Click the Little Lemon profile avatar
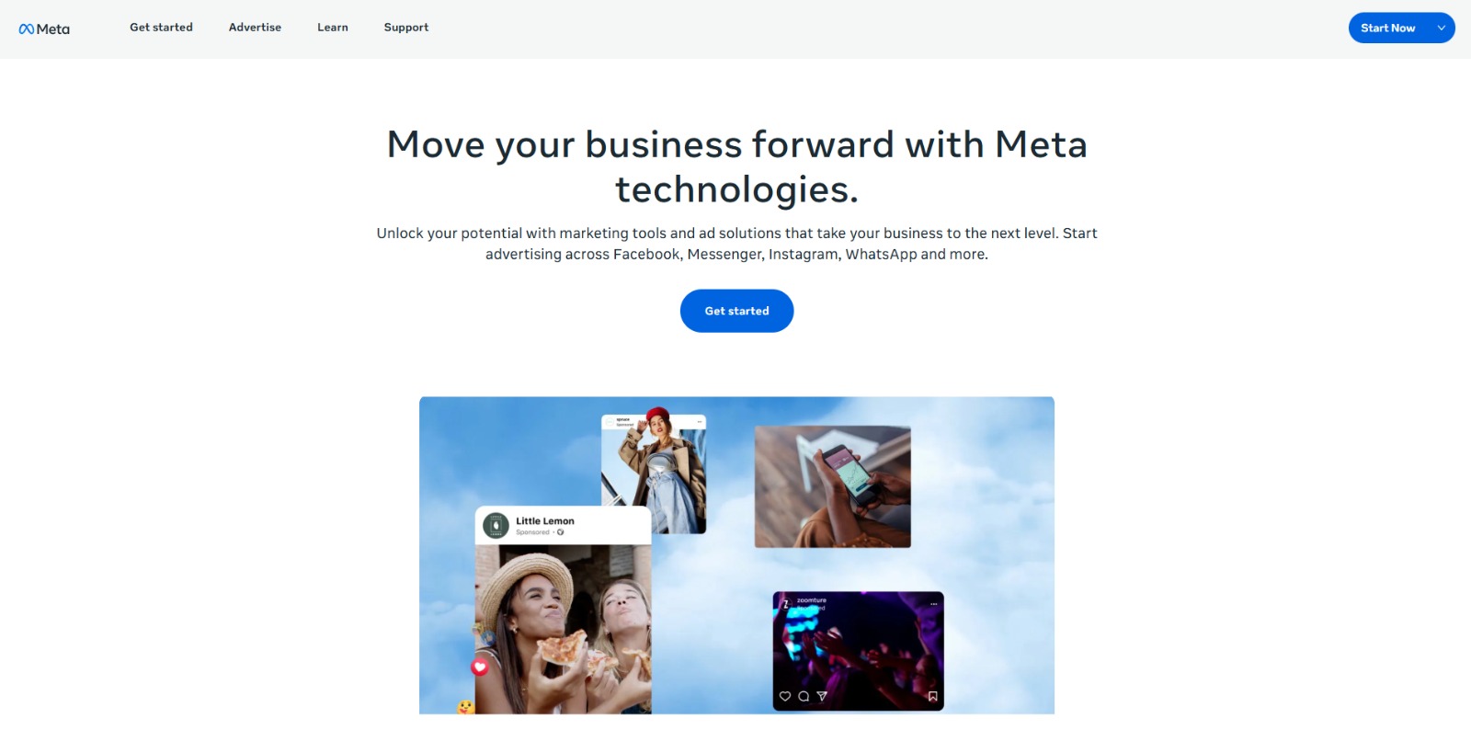Screen dimensions: 1471x730 click(496, 525)
